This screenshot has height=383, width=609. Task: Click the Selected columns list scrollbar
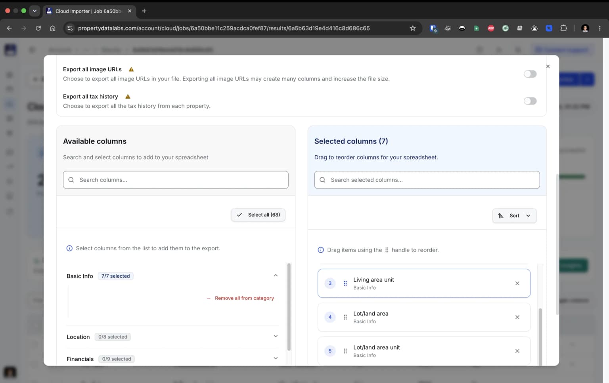click(x=540, y=337)
